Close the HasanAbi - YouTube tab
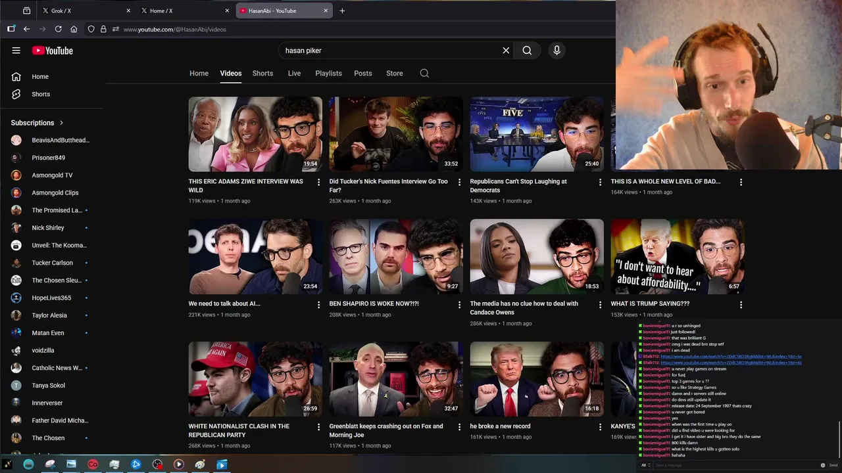Screen dimensions: 842x473 click(326, 11)
